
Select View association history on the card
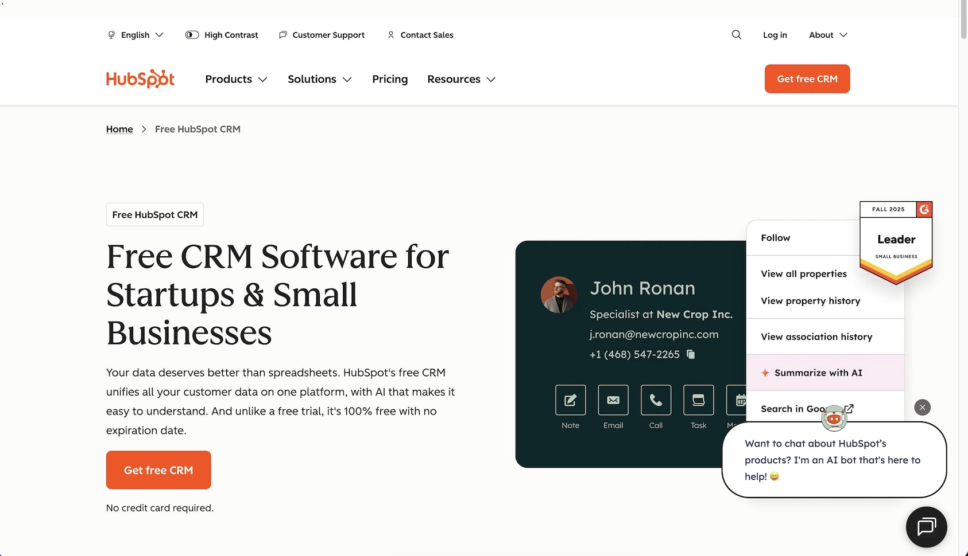816,336
